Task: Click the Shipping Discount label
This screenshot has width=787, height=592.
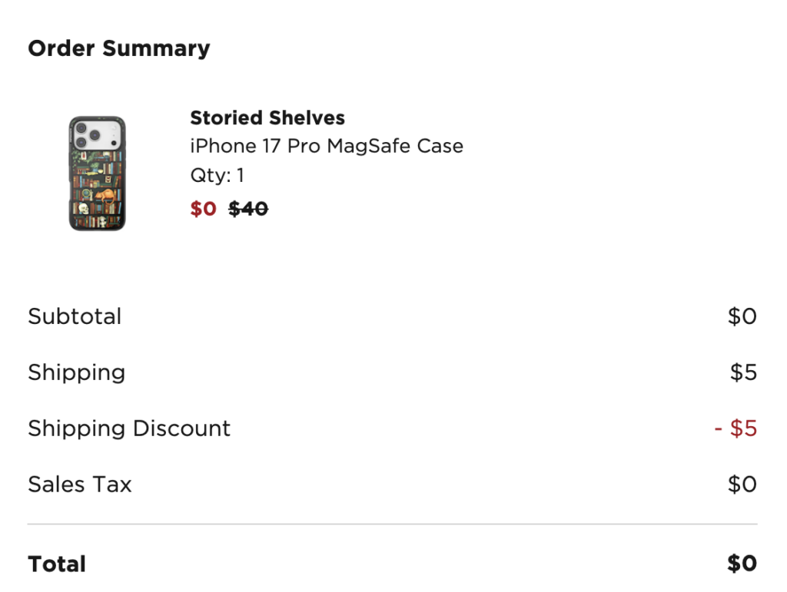Action: pos(129,428)
